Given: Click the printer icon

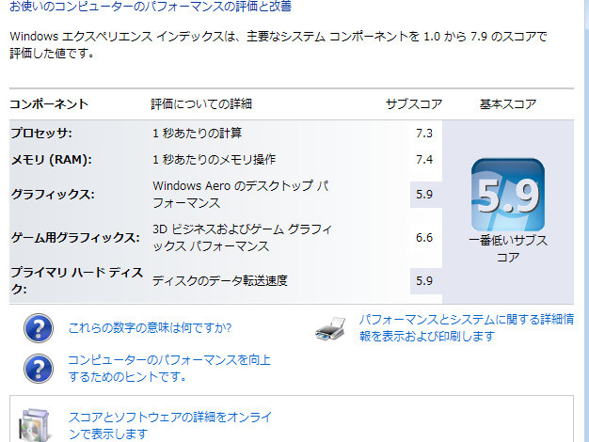Looking at the screenshot, I should coord(330,328).
